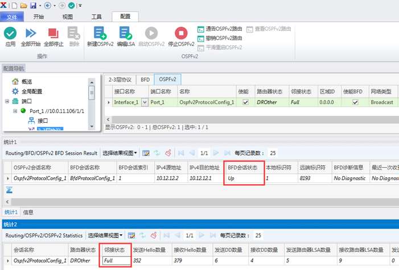Select the 配置 ribbon tab

125,16
